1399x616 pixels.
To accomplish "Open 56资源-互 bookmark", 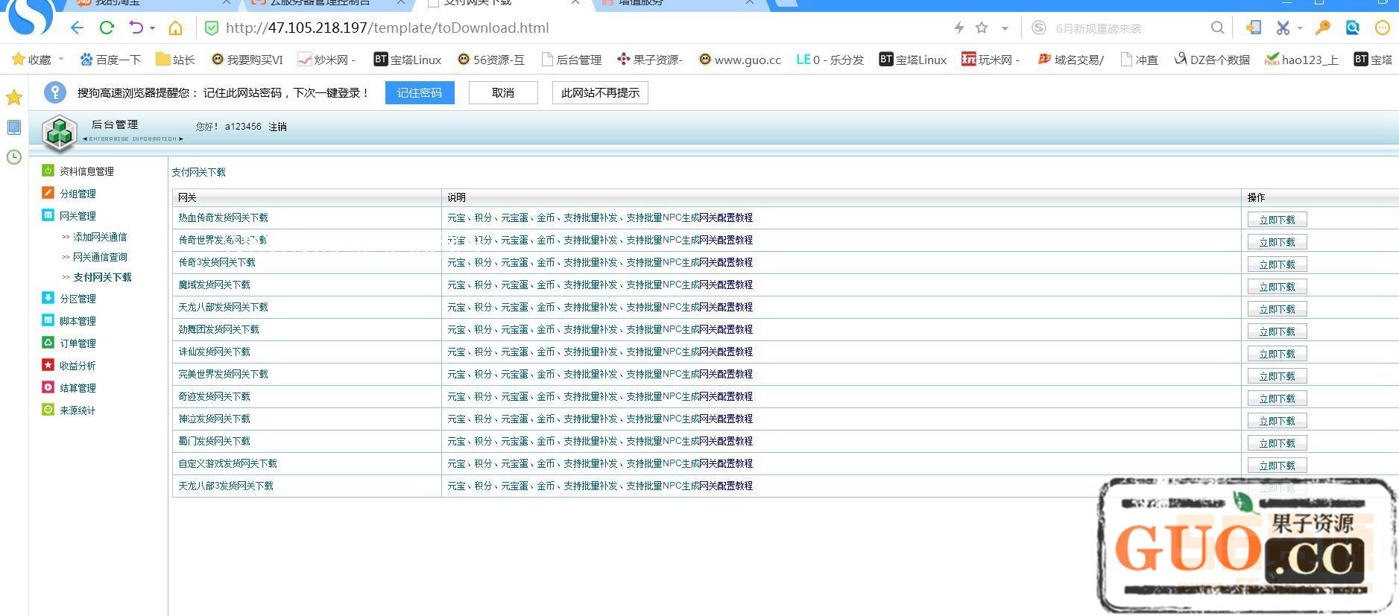I will coord(490,60).
